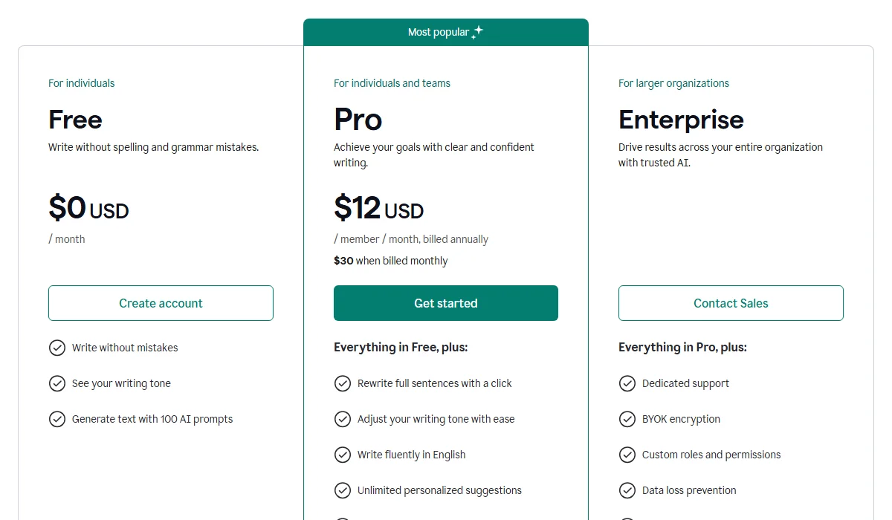Click the For individuals label

click(x=81, y=83)
